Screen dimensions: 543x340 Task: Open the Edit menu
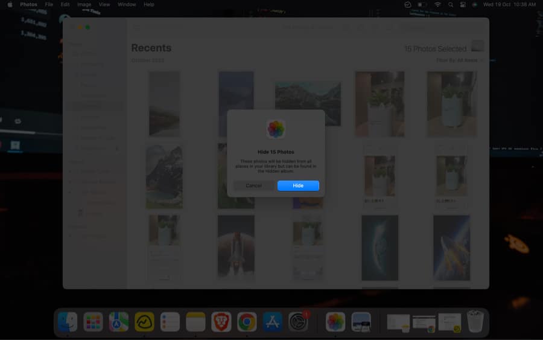pyautogui.click(x=65, y=4)
